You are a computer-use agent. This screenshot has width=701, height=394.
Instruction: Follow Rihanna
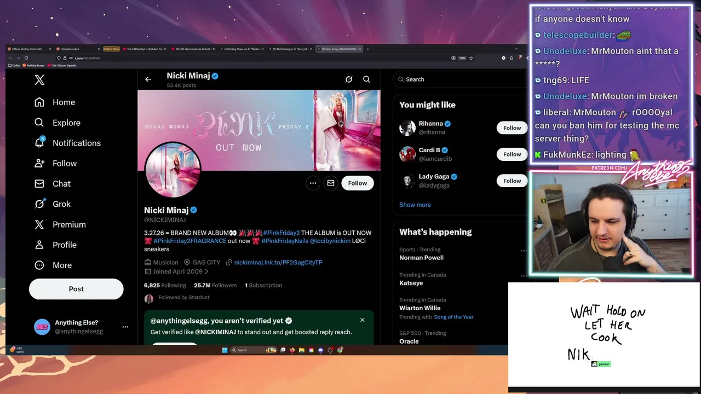(512, 128)
